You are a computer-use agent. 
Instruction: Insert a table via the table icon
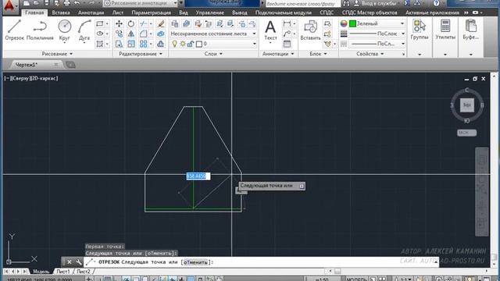coord(287,44)
